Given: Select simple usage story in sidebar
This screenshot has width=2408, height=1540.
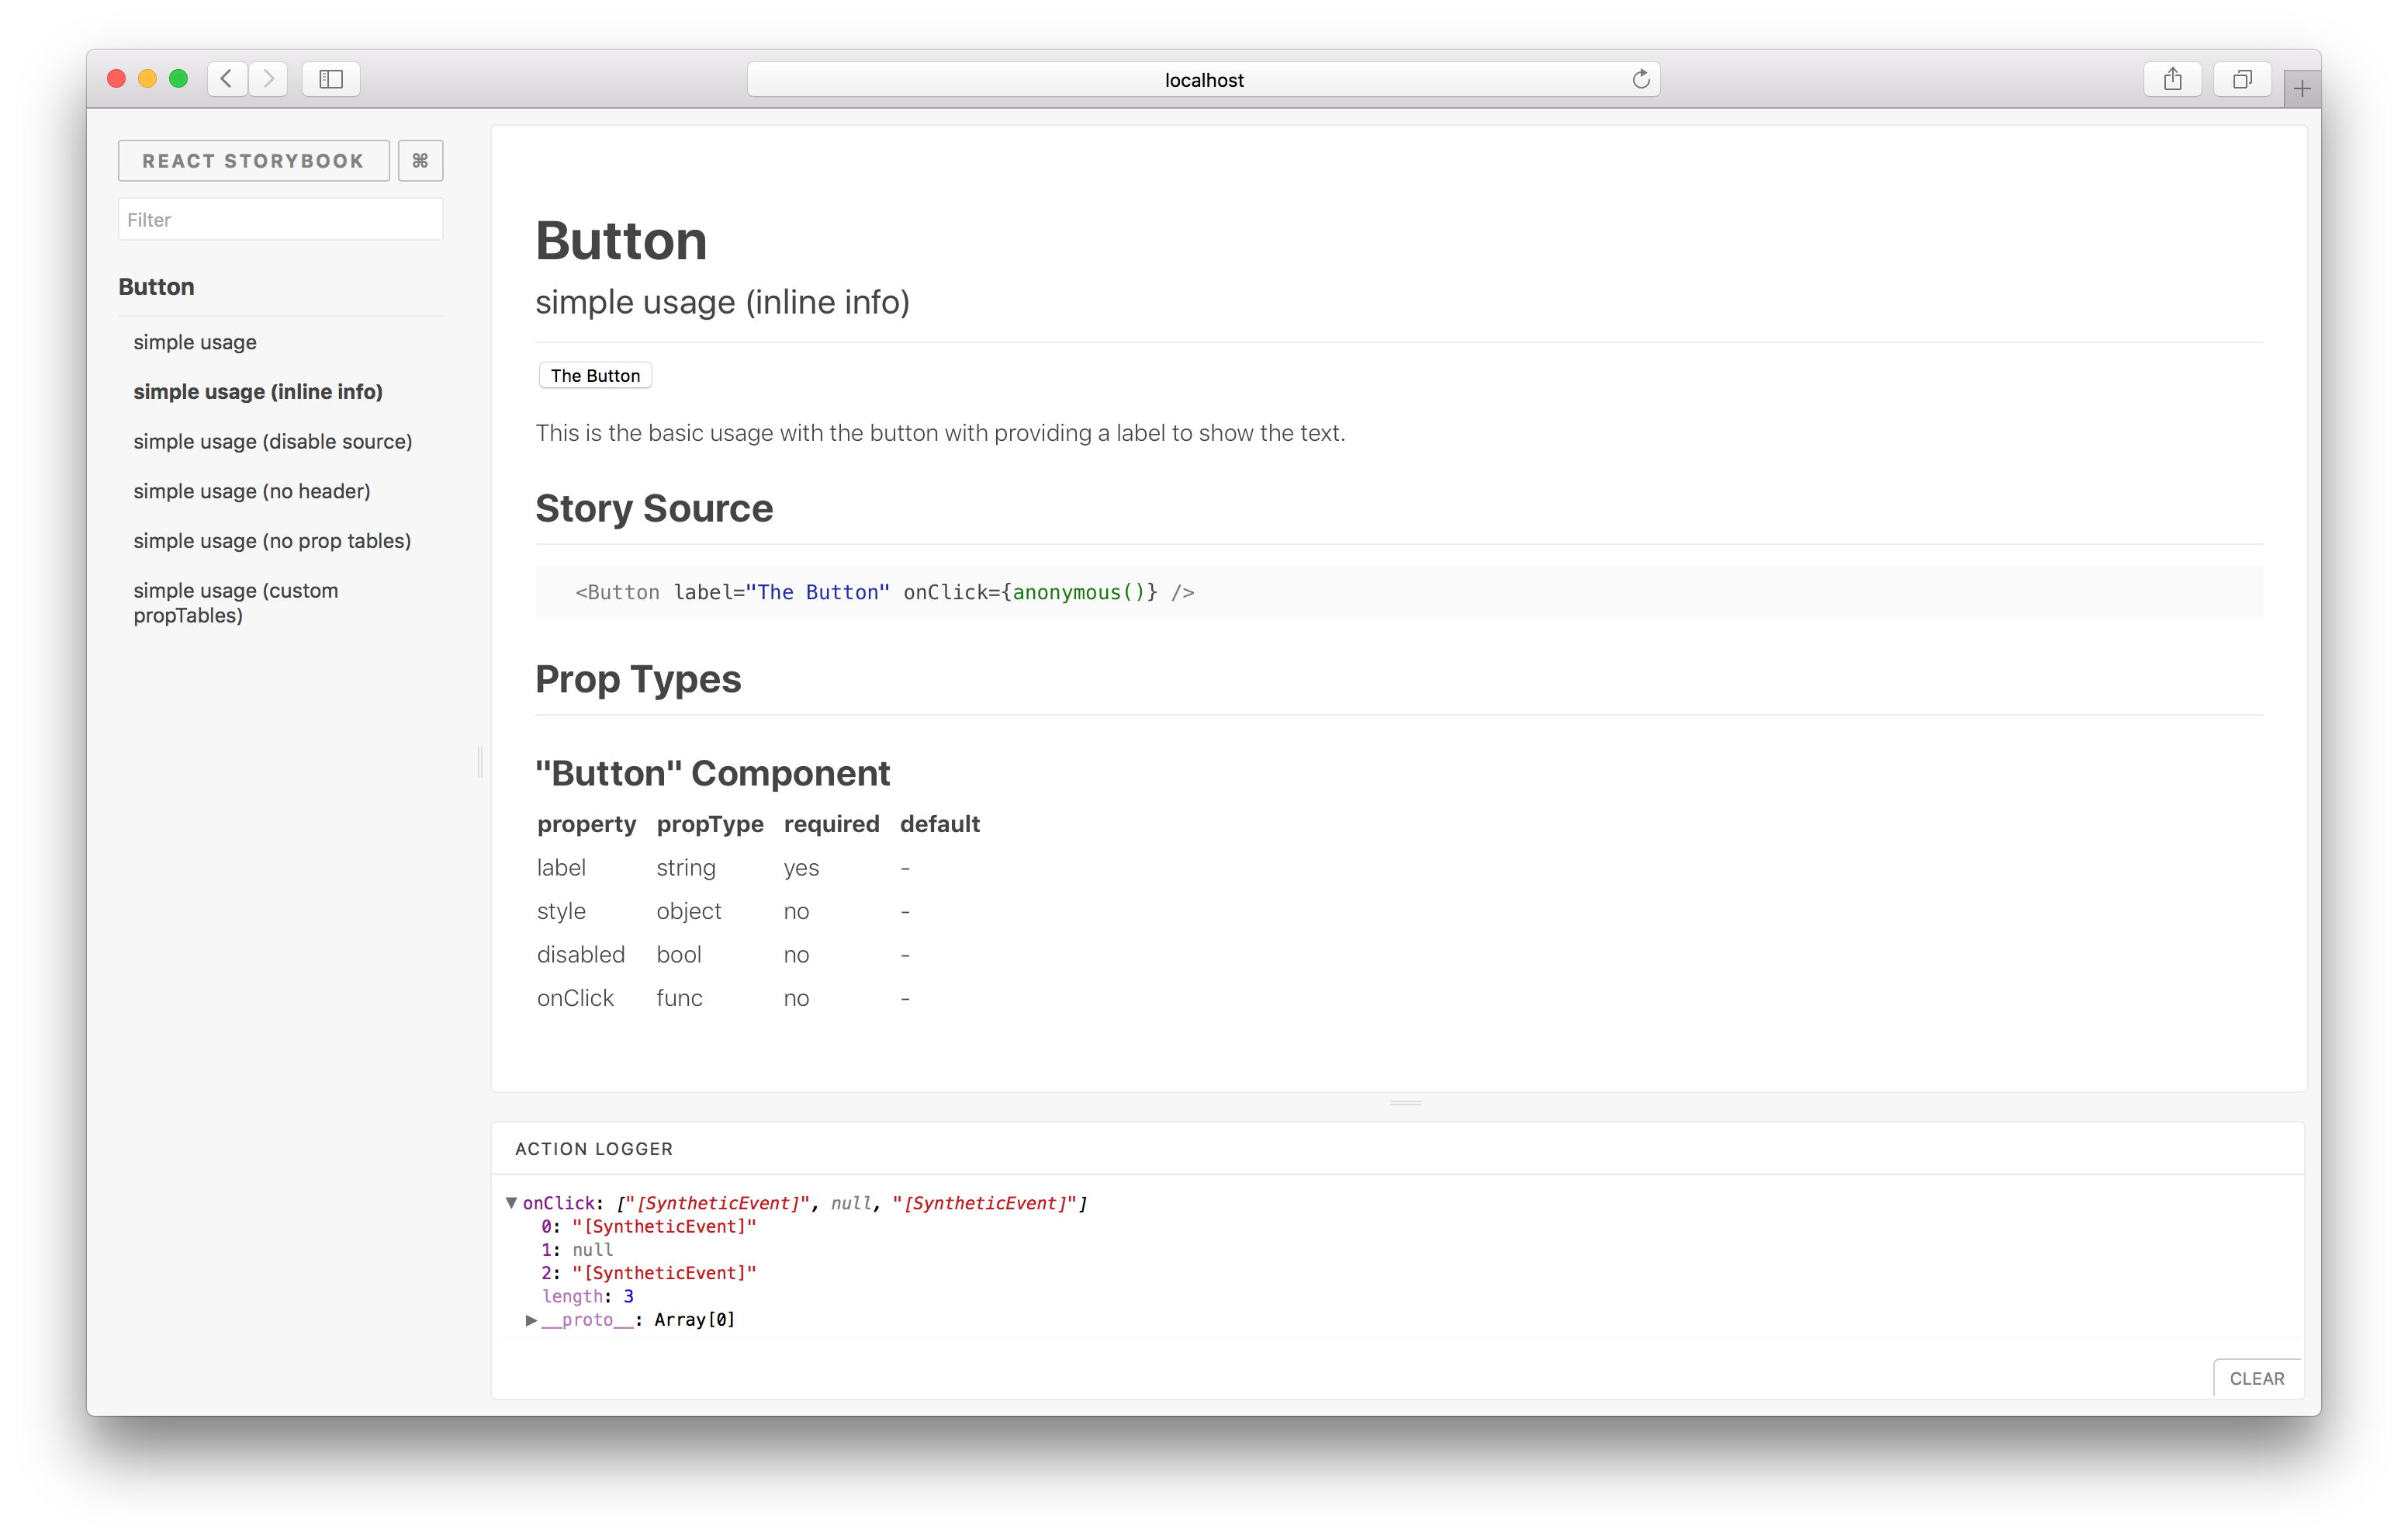Looking at the screenshot, I should click(x=195, y=342).
